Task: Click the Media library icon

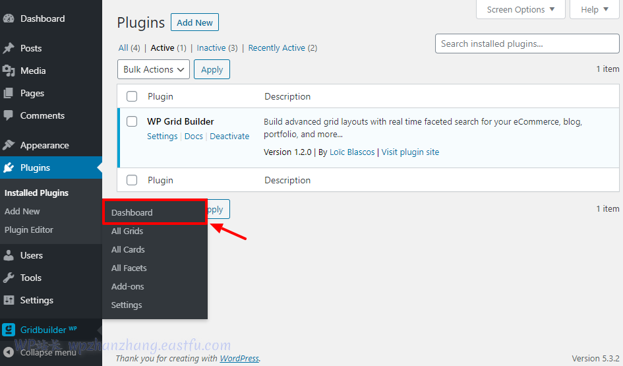Action: (x=9, y=71)
